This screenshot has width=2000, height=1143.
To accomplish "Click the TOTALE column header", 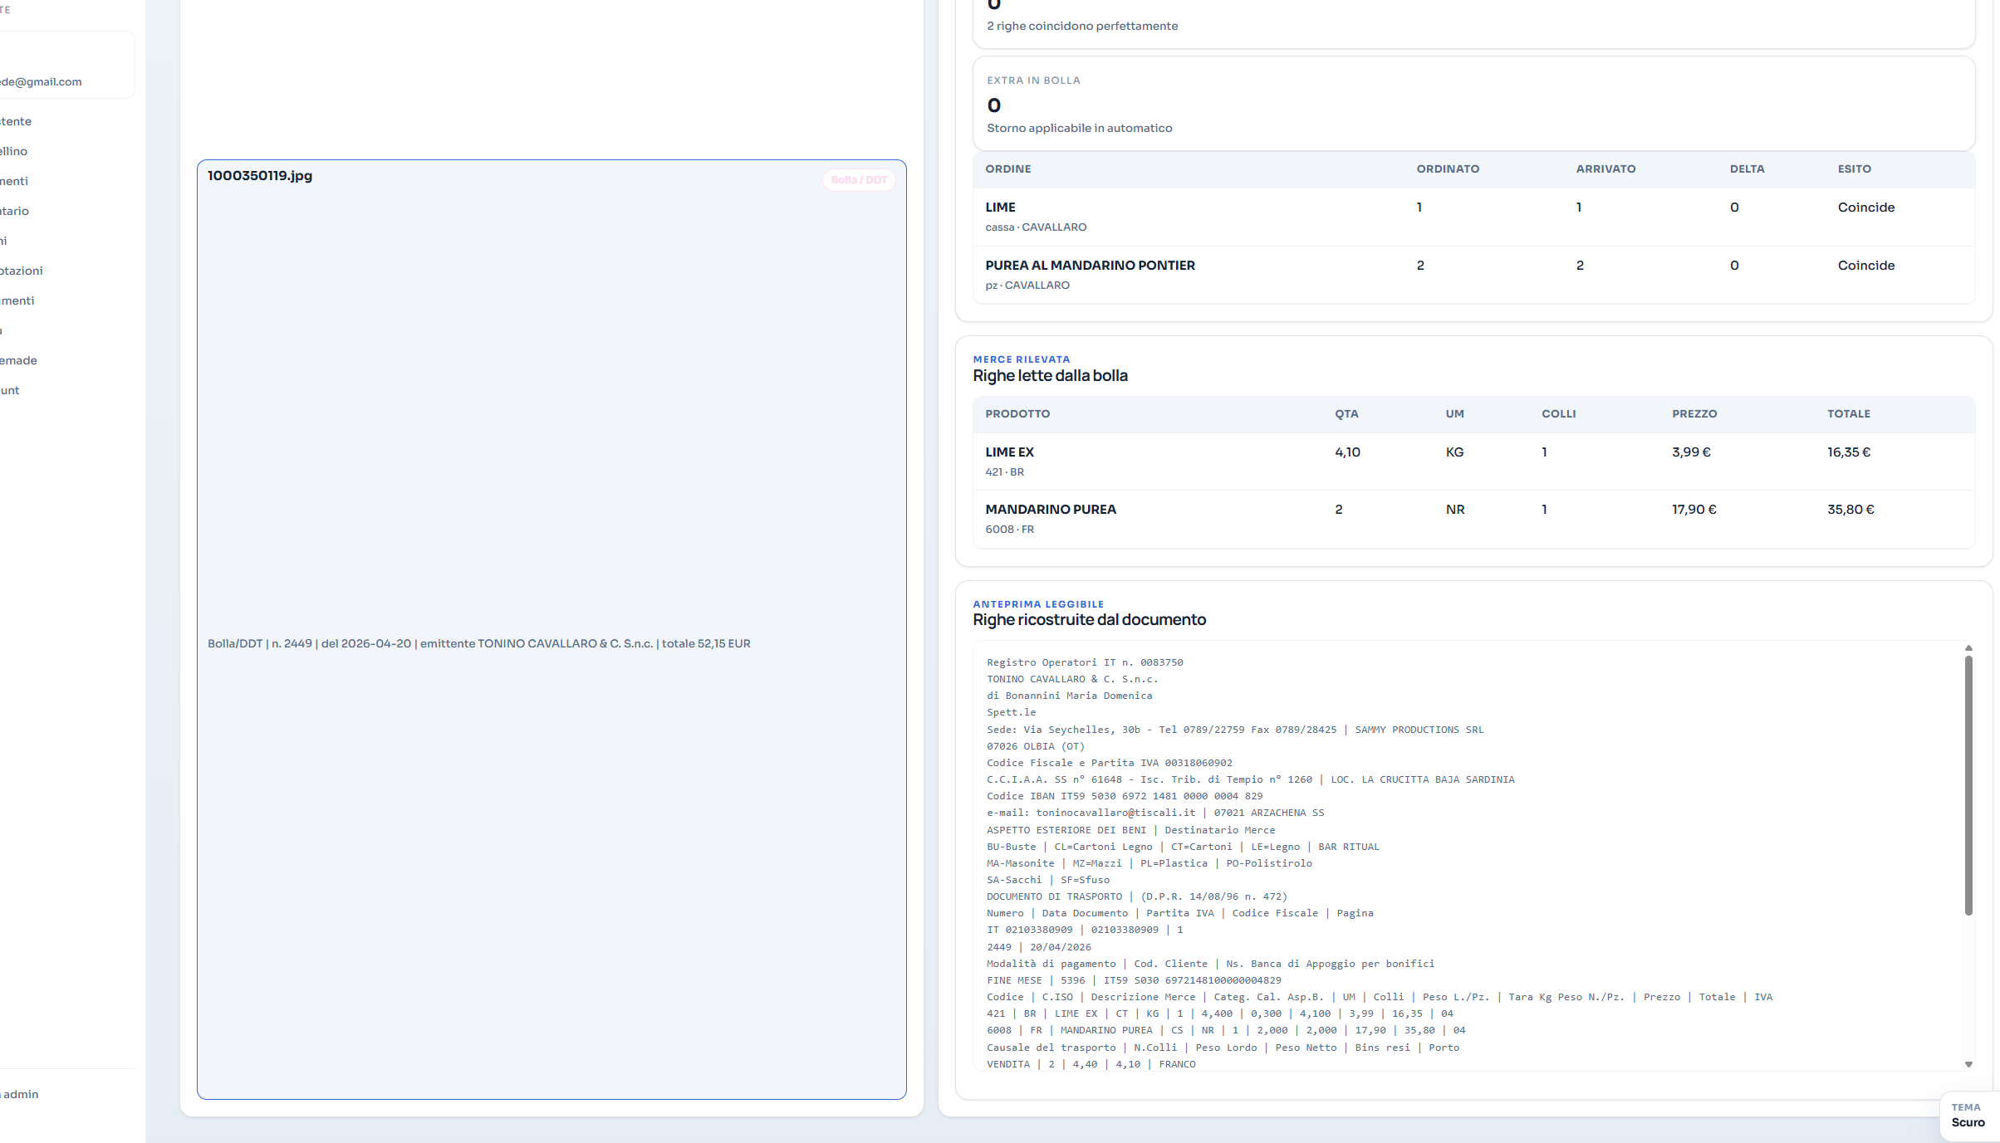I will tap(1849, 413).
